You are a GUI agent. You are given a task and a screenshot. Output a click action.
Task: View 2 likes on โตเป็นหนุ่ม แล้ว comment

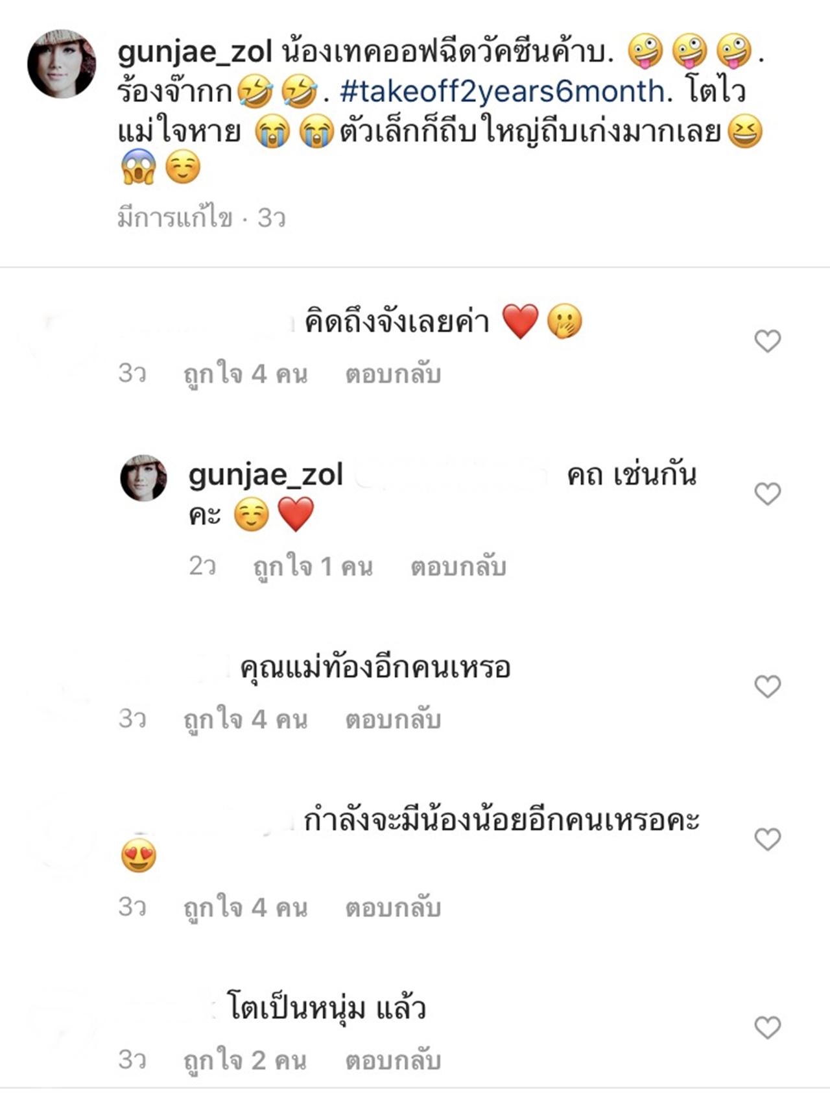tap(245, 1061)
